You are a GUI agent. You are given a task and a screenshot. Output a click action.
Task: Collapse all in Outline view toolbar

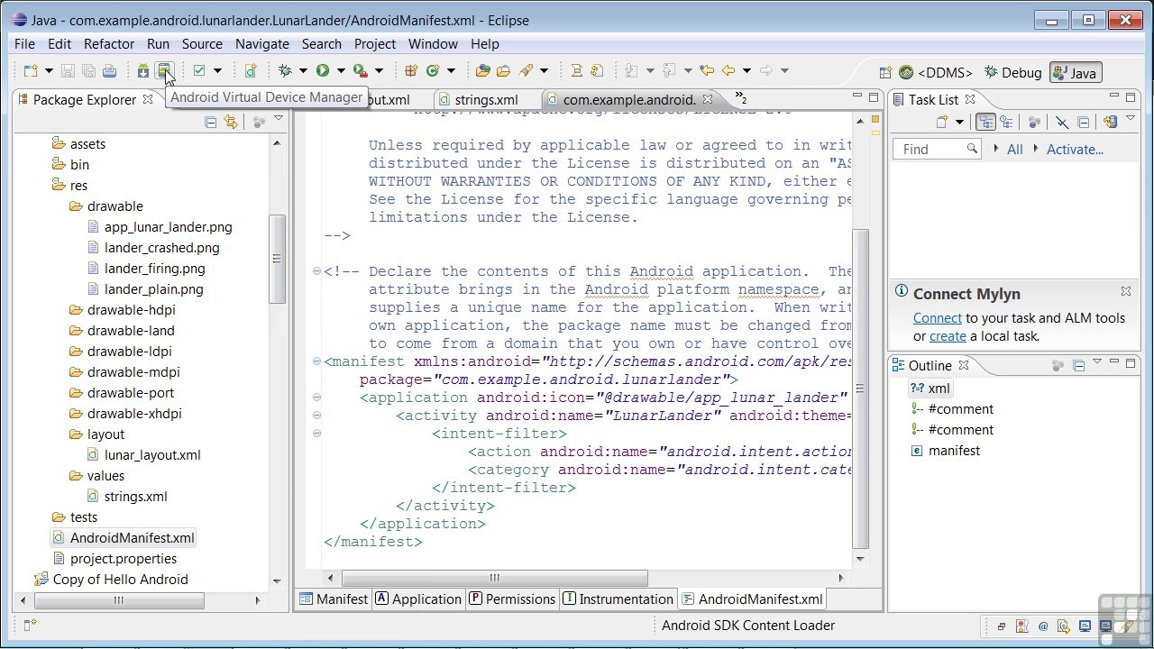pos(1079,365)
